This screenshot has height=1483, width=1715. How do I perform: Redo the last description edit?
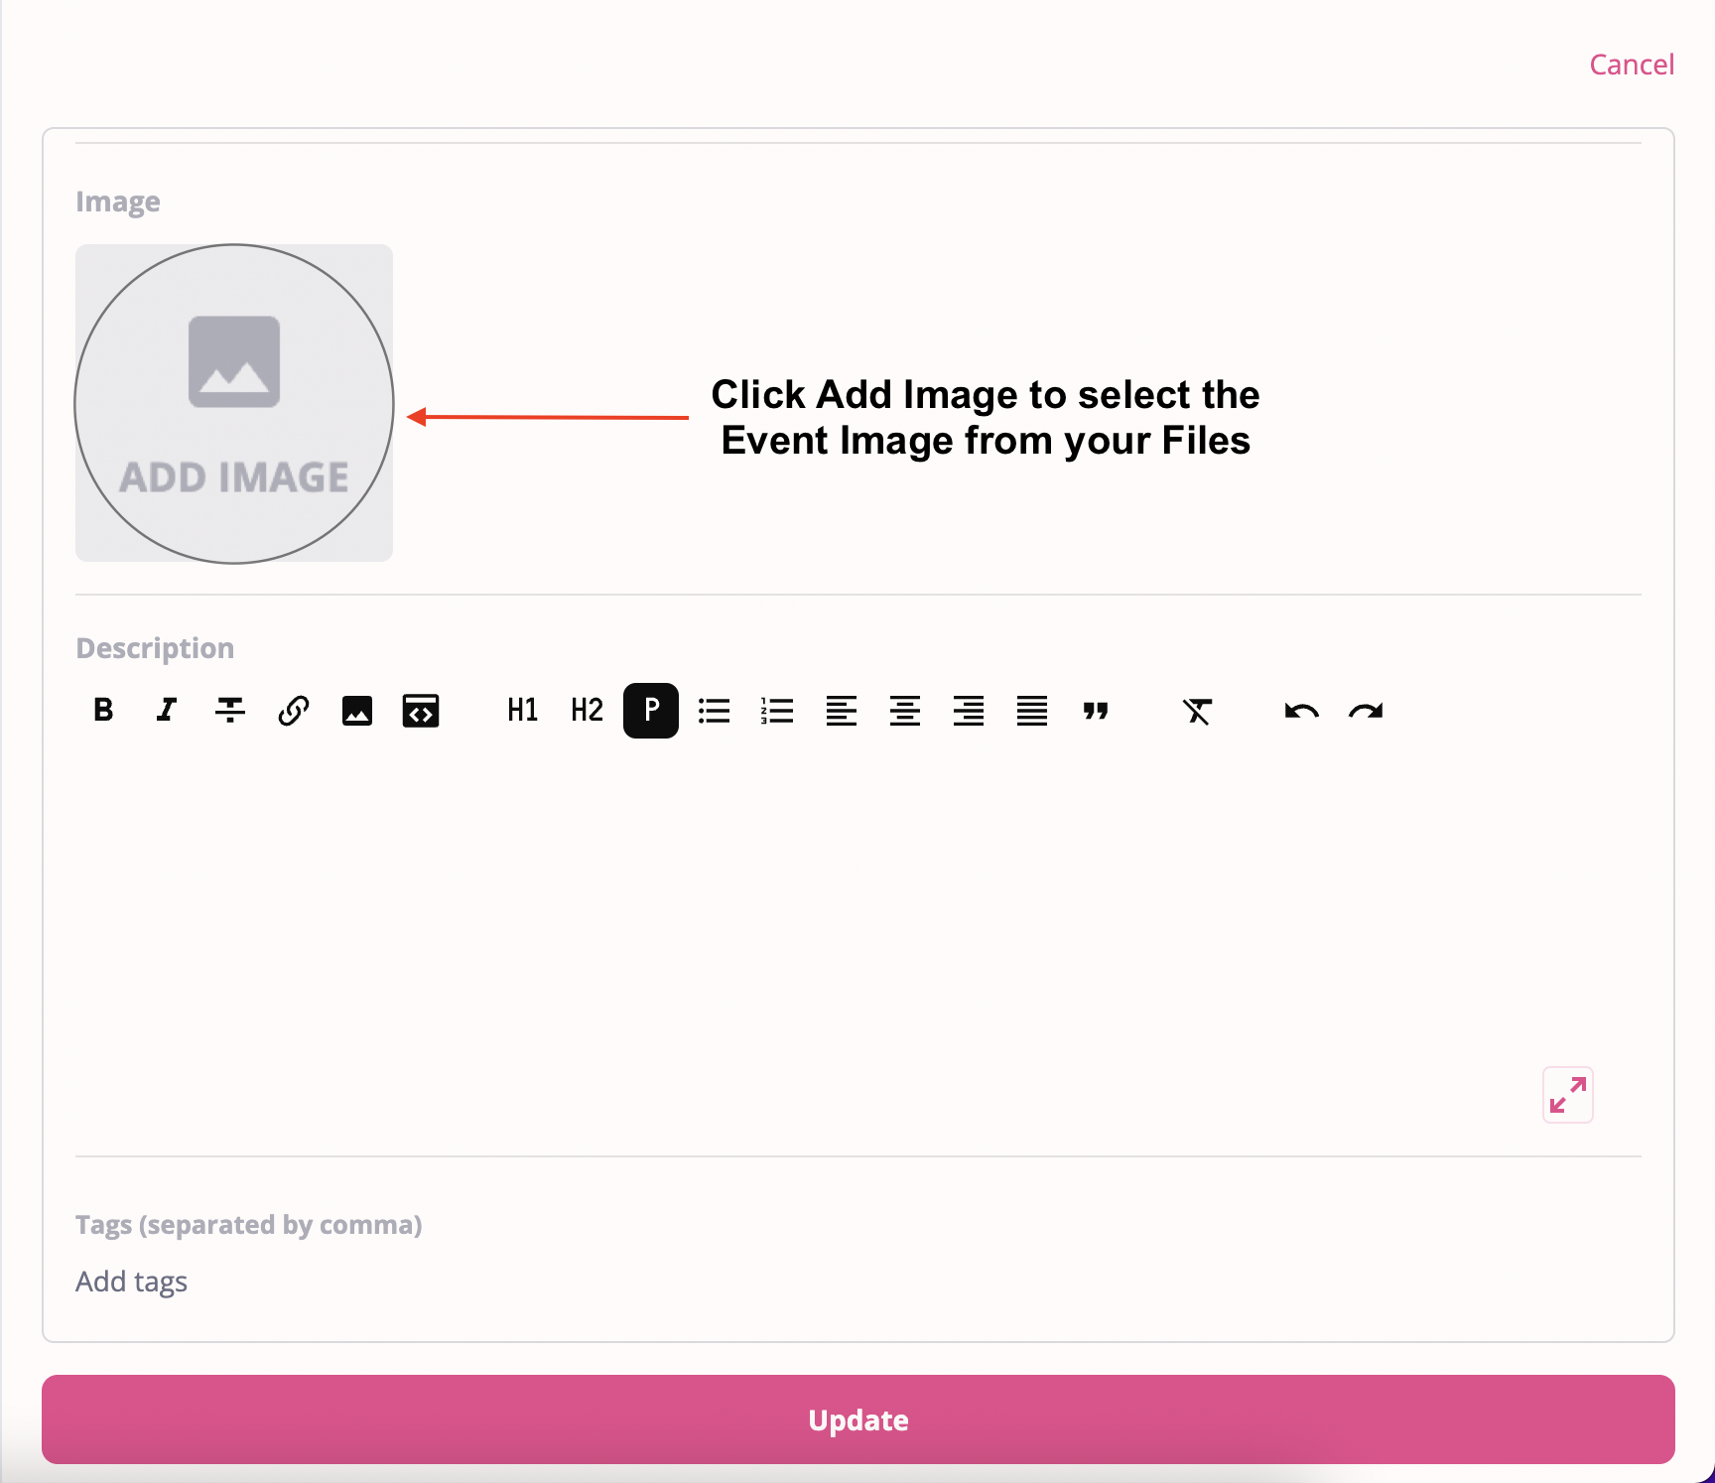(1364, 711)
